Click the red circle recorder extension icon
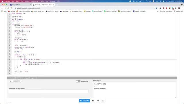 (x=166, y=8)
